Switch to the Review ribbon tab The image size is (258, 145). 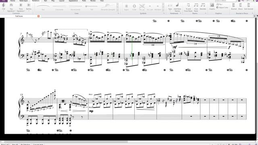click(93, 1)
